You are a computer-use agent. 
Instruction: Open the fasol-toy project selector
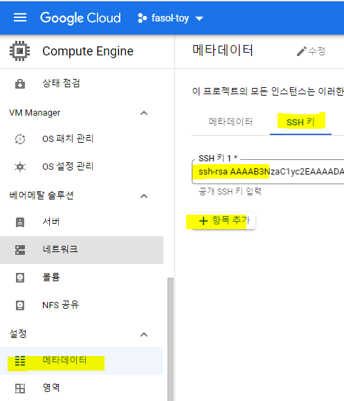pos(170,18)
